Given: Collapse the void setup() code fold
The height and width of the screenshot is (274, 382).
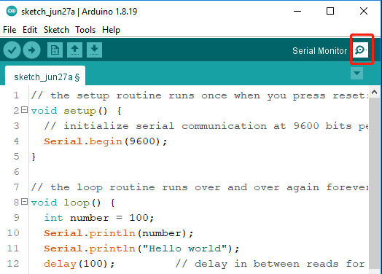Looking at the screenshot, I should point(24,110).
